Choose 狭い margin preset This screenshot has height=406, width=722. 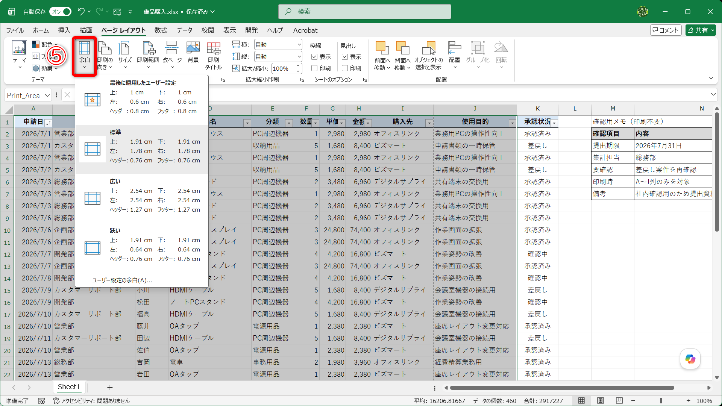pos(142,248)
